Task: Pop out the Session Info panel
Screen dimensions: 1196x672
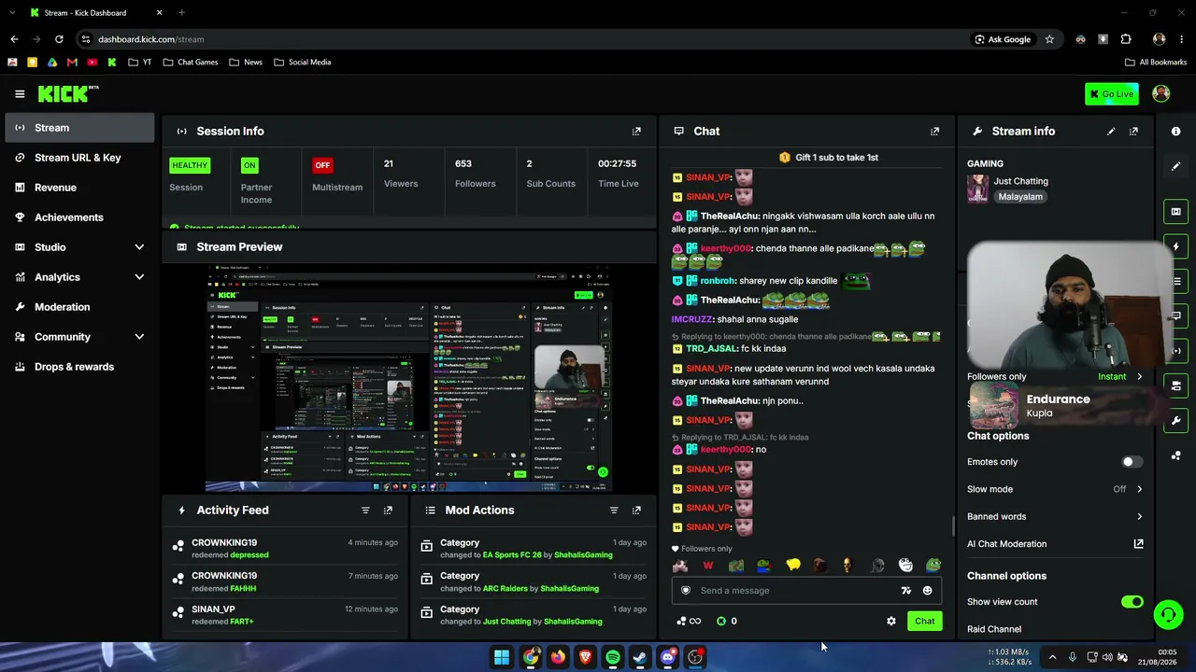Action: pyautogui.click(x=636, y=132)
